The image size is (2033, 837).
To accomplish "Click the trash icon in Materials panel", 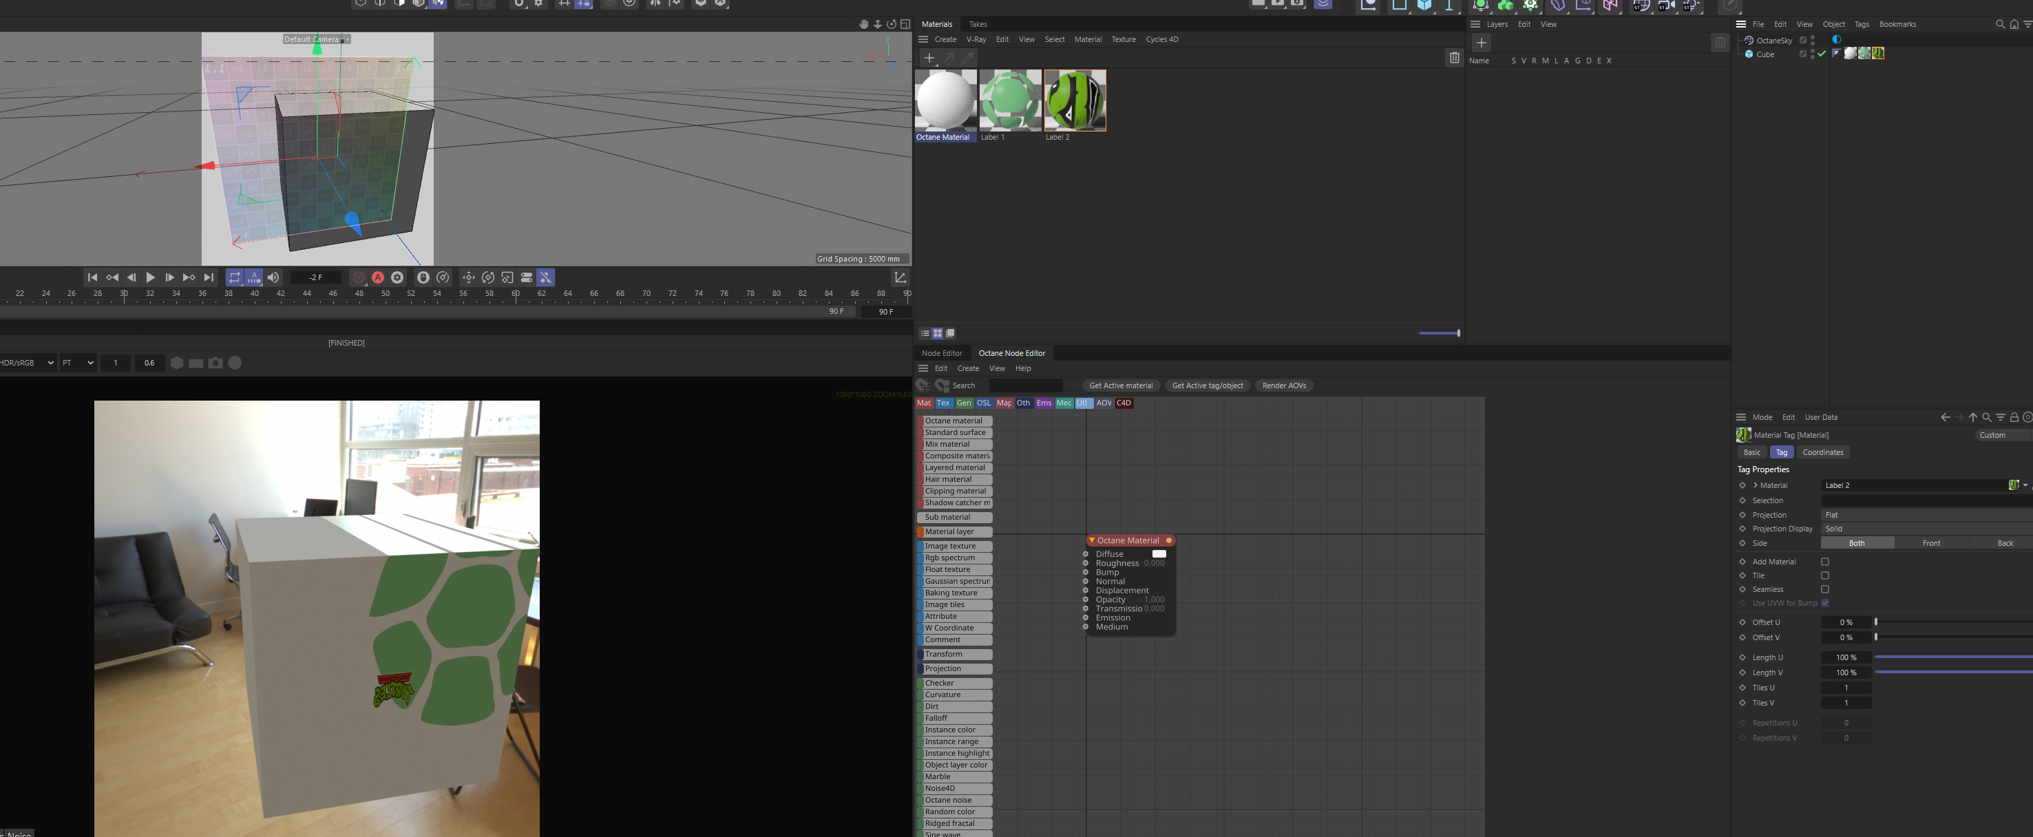I will pos(1454,58).
